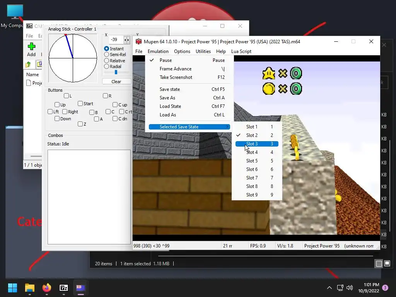396x297 pixels.
Task: Show hidden system tray icons
Action: 329,288
